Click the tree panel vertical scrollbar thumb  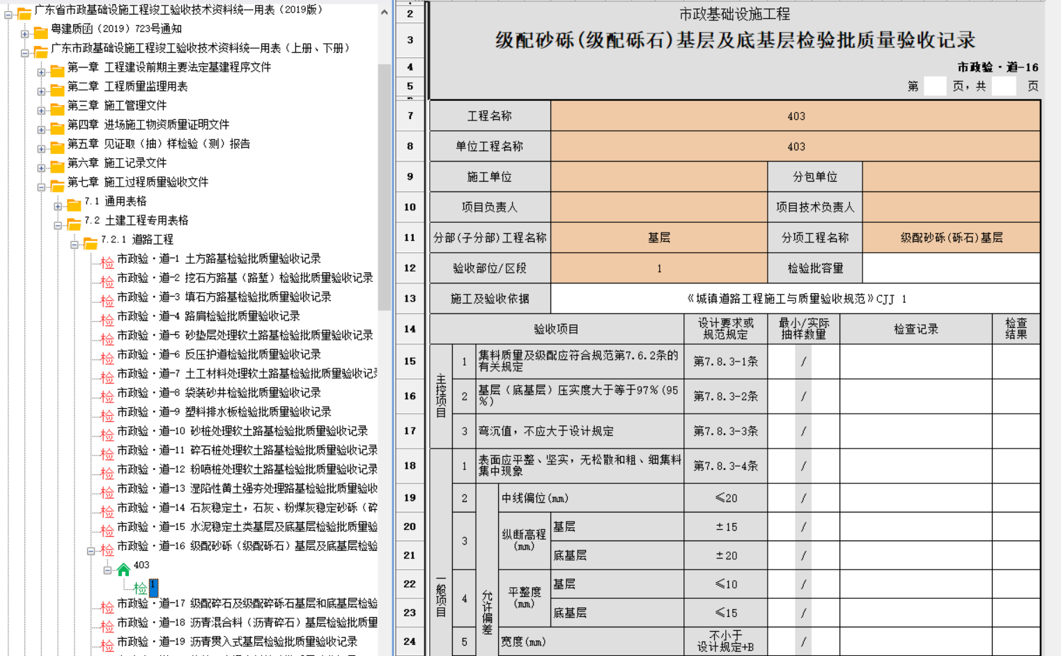pyautogui.click(x=385, y=187)
